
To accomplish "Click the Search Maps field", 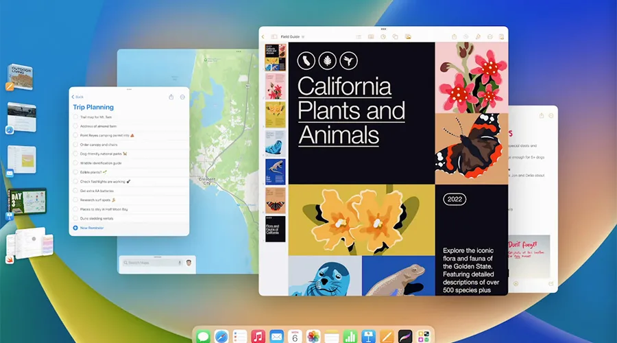I will coord(147,262).
